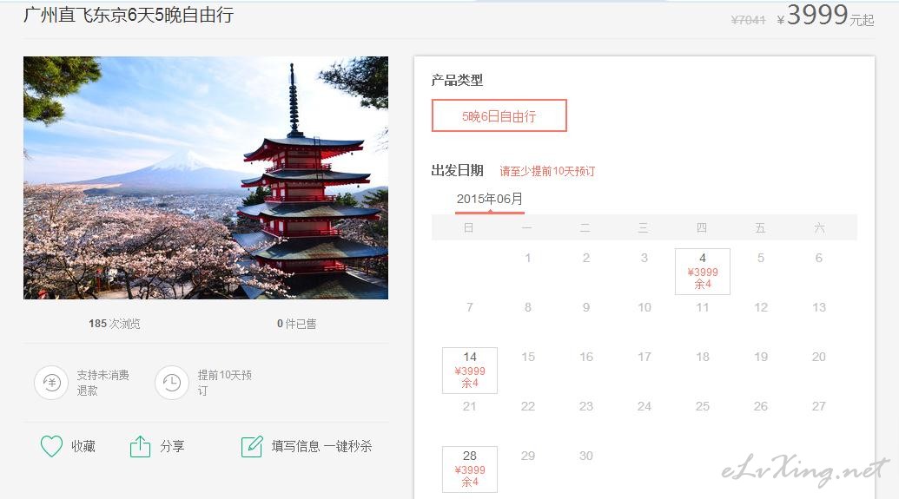Click the crossed-out price ¥7041
This screenshot has height=499, width=899.
tap(748, 20)
